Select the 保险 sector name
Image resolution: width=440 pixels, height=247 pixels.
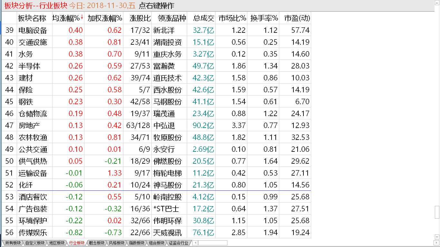(x=25, y=90)
